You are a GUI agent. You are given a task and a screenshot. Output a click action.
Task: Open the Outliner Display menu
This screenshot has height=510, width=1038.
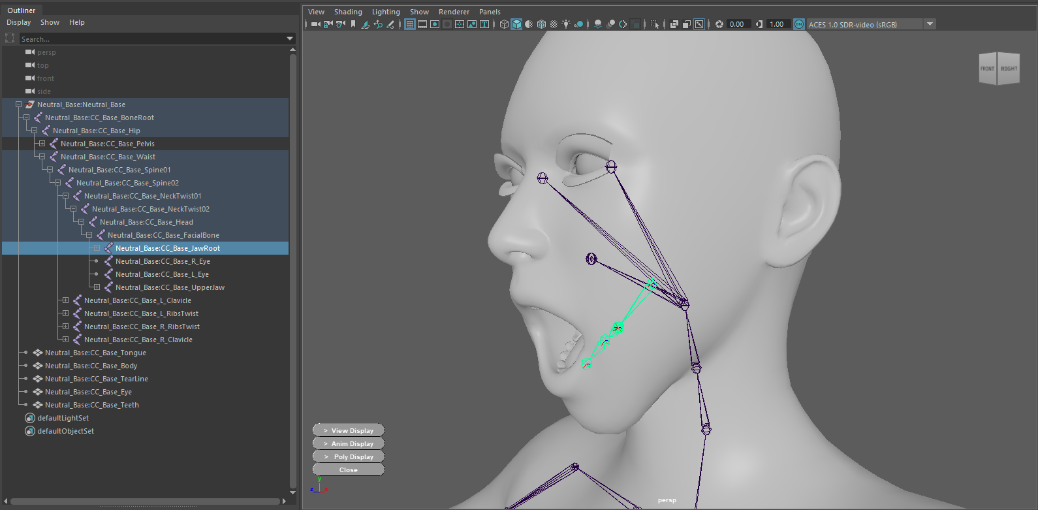coord(19,22)
